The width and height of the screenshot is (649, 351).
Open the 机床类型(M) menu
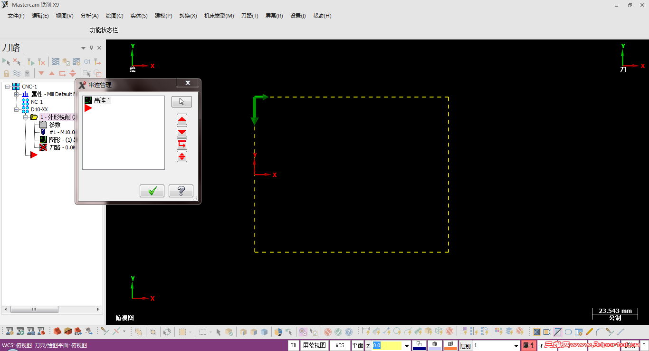tap(219, 16)
